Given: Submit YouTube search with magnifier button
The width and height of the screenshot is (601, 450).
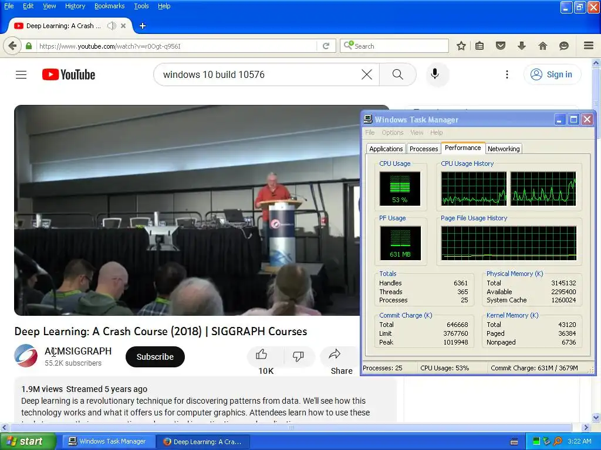Looking at the screenshot, I should [398, 74].
